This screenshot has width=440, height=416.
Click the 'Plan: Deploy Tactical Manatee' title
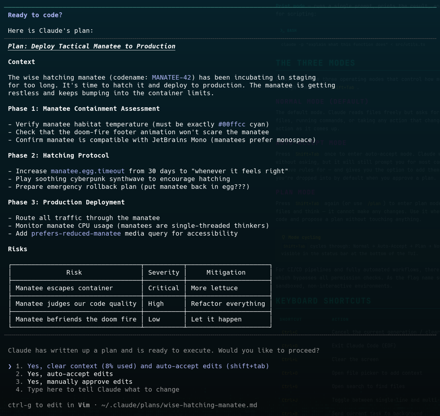pyautogui.click(x=92, y=46)
